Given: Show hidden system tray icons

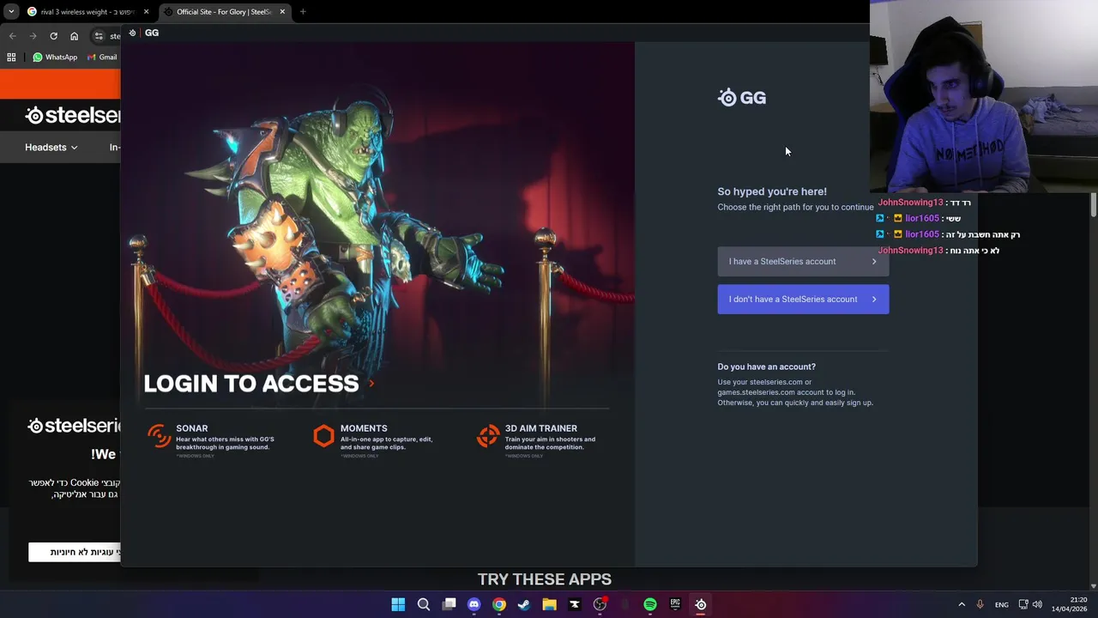Looking at the screenshot, I should (962, 604).
